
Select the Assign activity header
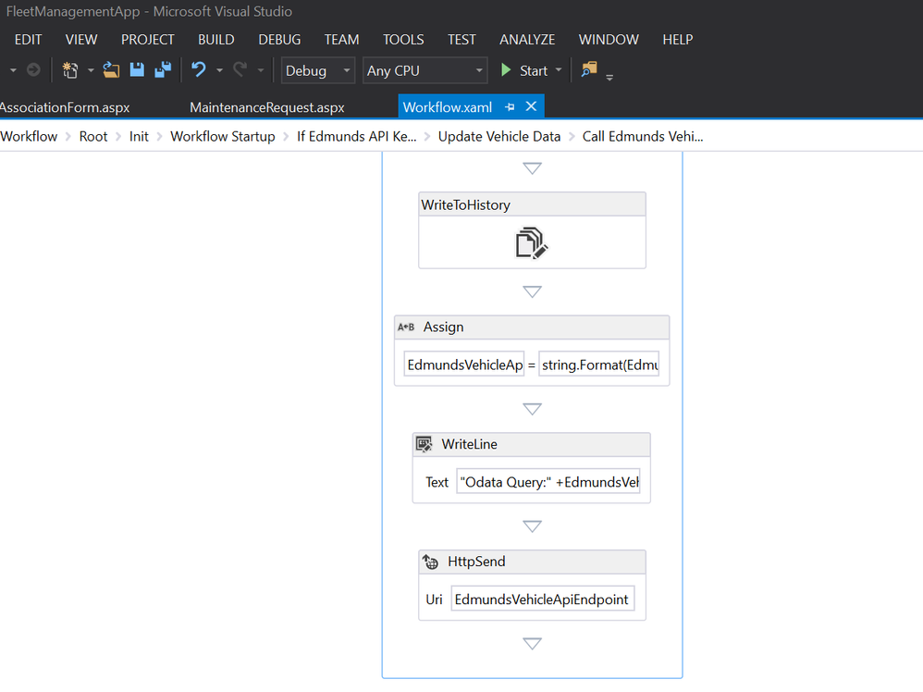532,327
